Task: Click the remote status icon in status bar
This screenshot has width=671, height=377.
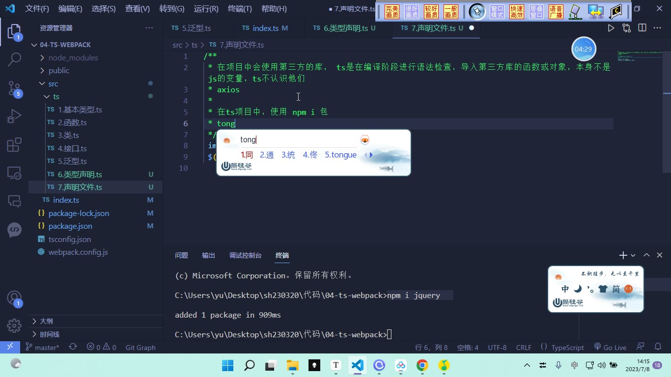Action: click(x=10, y=347)
